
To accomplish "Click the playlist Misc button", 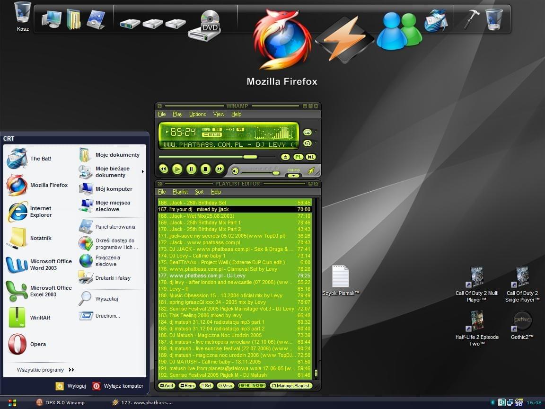I will (225, 386).
